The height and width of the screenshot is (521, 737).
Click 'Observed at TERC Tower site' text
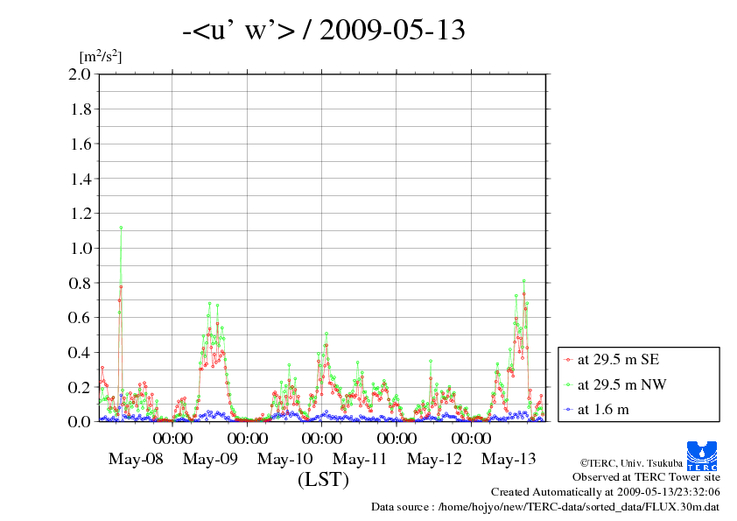tap(646, 477)
